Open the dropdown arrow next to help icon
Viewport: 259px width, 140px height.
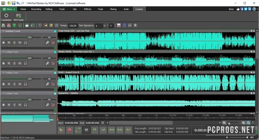[x=257, y=9]
